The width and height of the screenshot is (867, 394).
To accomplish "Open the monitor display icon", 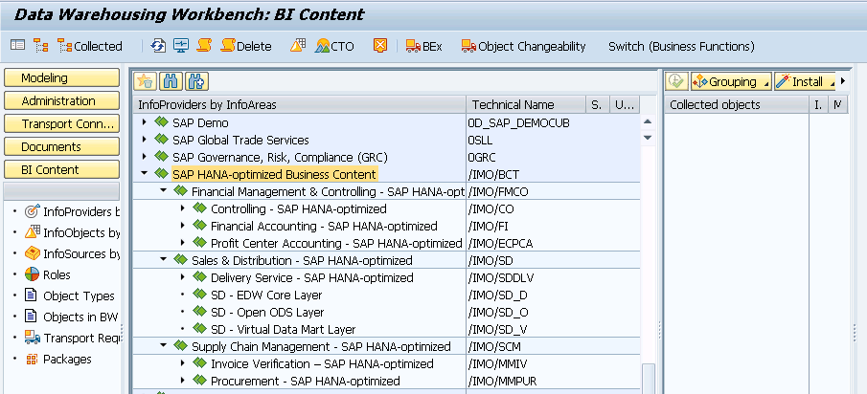I will pyautogui.click(x=181, y=46).
